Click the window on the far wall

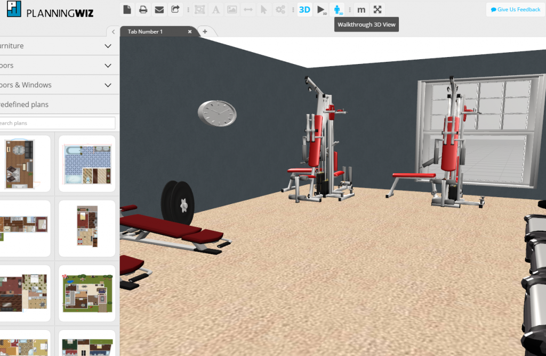pyautogui.click(x=480, y=131)
